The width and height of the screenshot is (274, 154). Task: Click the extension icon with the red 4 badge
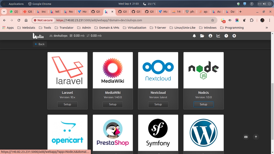(x=223, y=21)
